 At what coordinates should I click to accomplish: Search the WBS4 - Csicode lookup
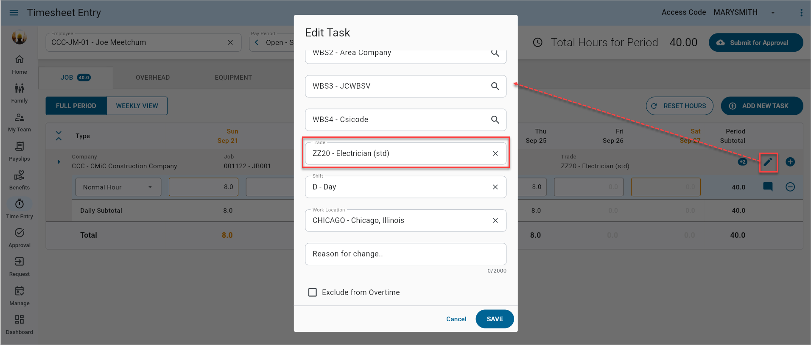click(495, 120)
